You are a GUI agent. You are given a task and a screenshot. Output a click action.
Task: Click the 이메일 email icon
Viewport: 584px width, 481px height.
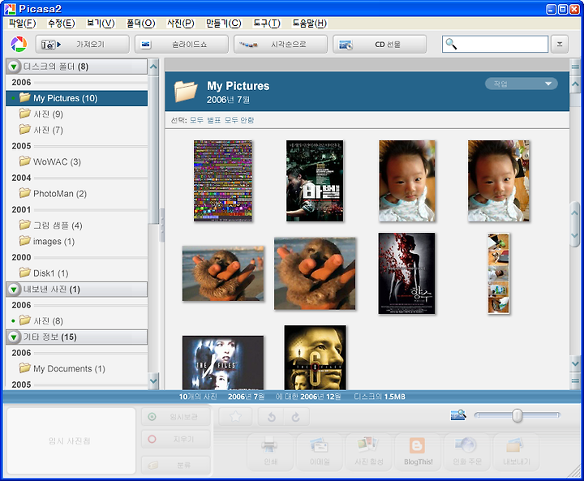(320, 444)
